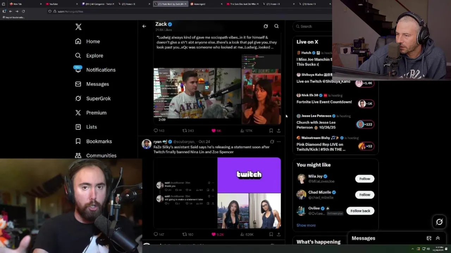Viewport: 451px width, 253px height.
Task: Expand the Messages drawer
Action: tap(438, 238)
